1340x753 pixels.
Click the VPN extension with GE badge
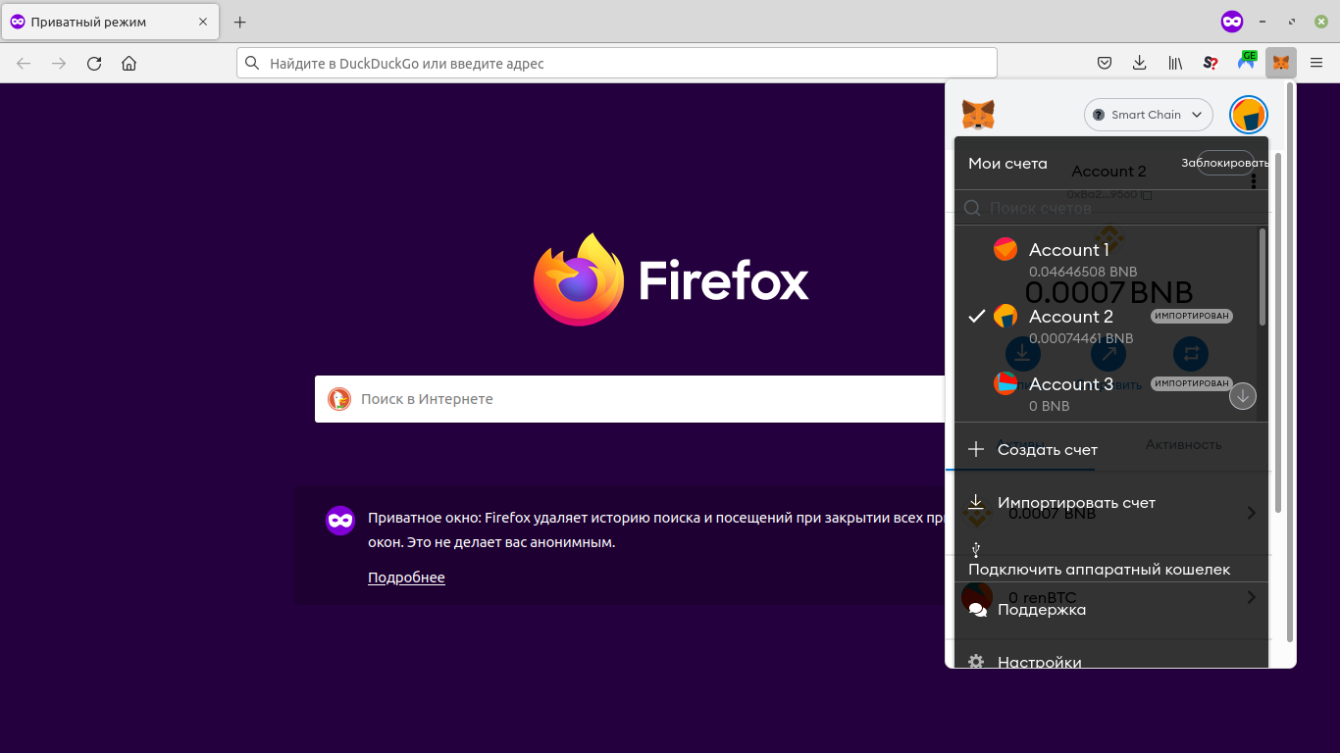pyautogui.click(x=1246, y=61)
